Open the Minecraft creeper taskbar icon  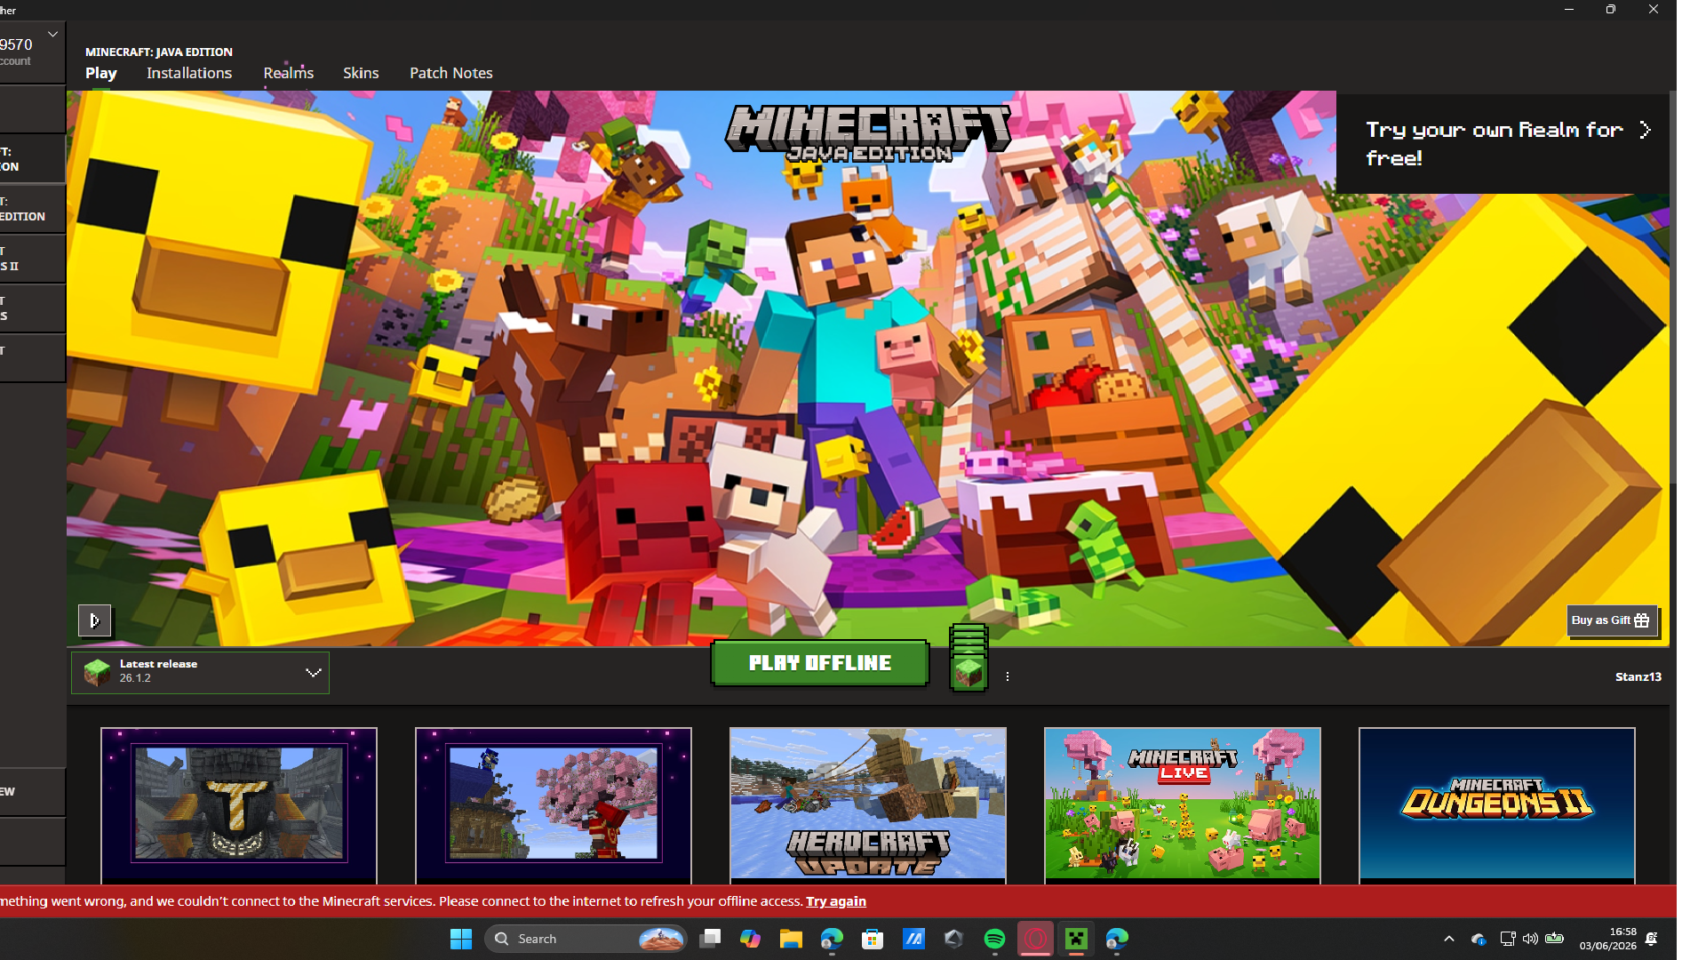click(1076, 939)
